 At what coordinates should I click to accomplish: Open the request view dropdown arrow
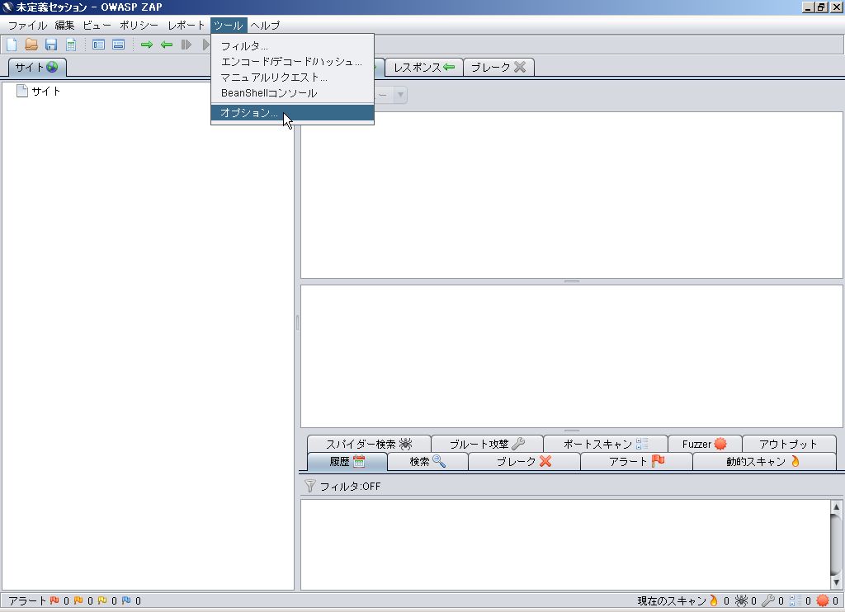(400, 95)
